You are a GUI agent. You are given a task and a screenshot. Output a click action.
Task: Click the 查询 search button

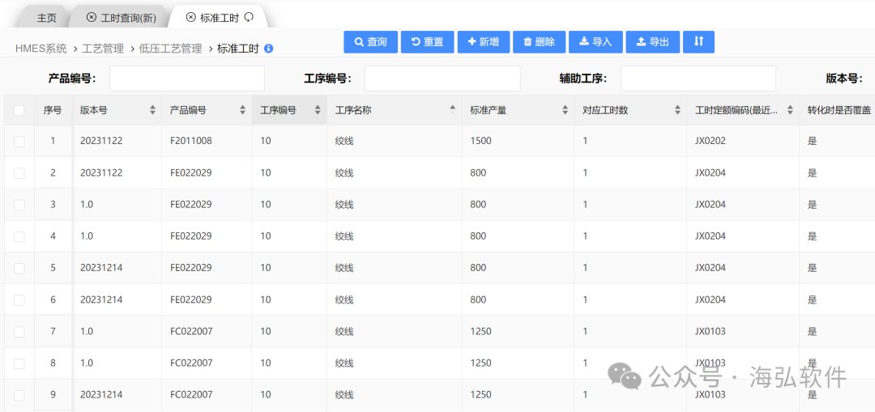pyautogui.click(x=370, y=42)
